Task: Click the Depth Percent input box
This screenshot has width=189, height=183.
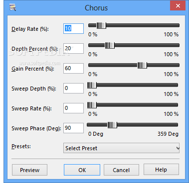Action: tap(73, 48)
